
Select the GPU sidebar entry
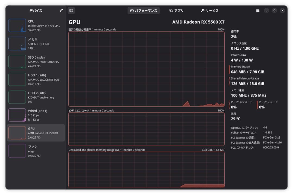[x=36, y=133]
